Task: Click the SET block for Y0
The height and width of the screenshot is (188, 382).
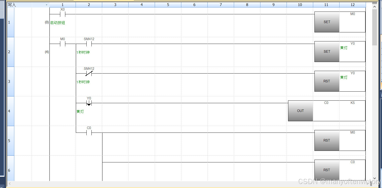Action: (327, 52)
